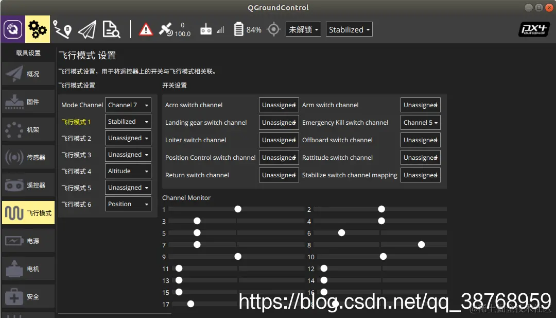Maximize the QGroundControl window

coord(538,7)
